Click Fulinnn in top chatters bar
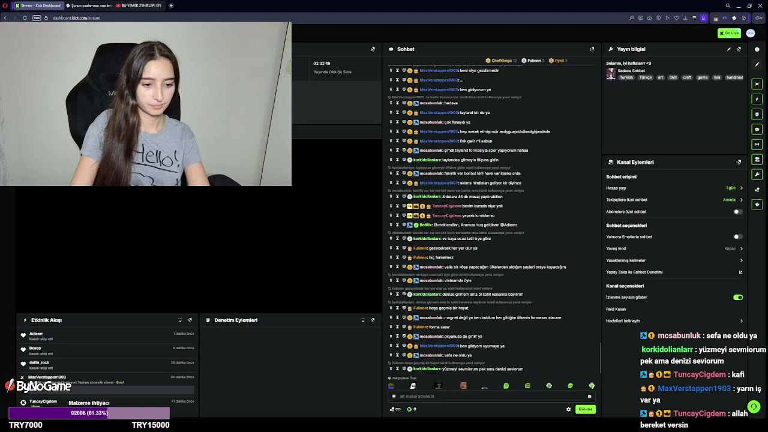Viewport: 768px width, 432px height. click(x=533, y=61)
